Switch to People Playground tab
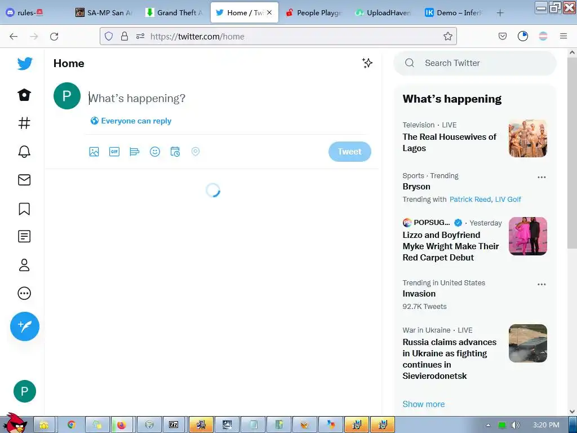This screenshot has height=433, width=577. [314, 12]
